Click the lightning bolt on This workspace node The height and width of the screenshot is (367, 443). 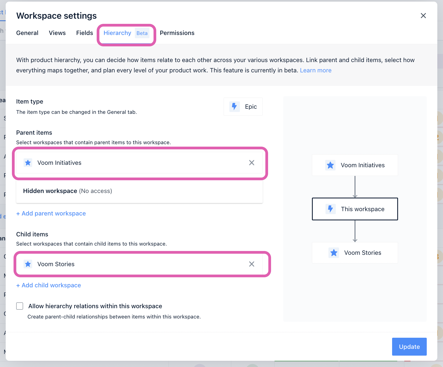click(x=330, y=209)
